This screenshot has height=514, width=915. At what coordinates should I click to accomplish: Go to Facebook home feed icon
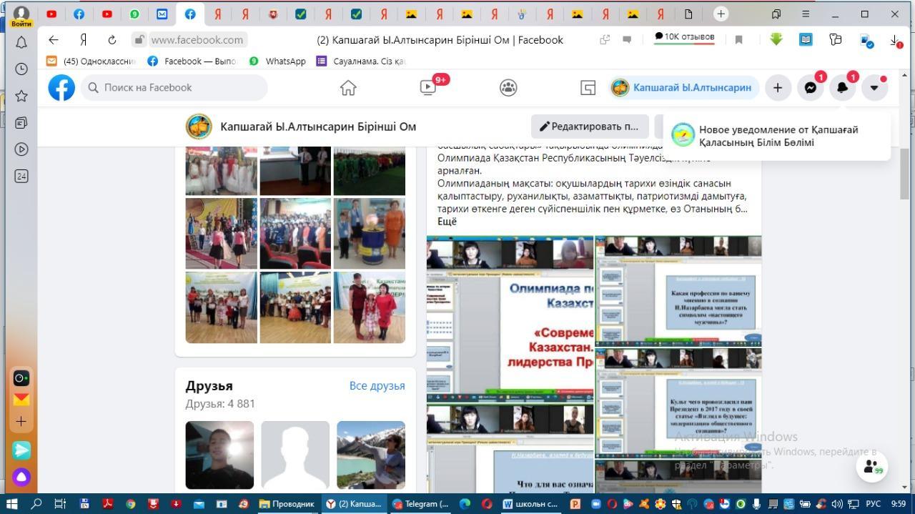[x=348, y=87]
